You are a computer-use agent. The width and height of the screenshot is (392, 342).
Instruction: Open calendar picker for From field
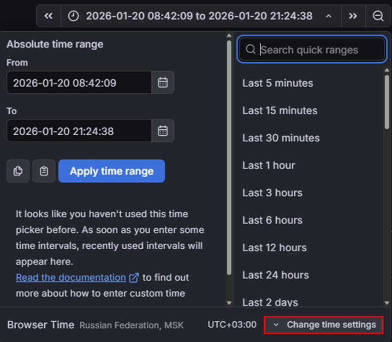[x=163, y=83]
